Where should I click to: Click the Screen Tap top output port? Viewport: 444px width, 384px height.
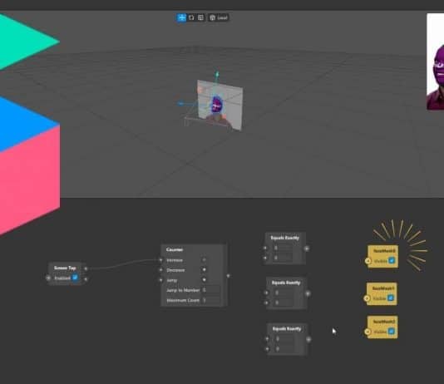coord(86,268)
